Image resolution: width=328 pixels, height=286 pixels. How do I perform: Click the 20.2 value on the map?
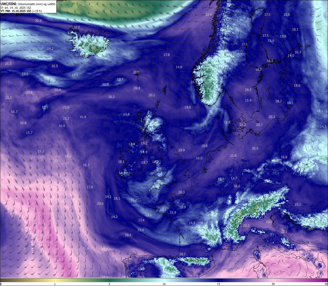coord(112,97)
